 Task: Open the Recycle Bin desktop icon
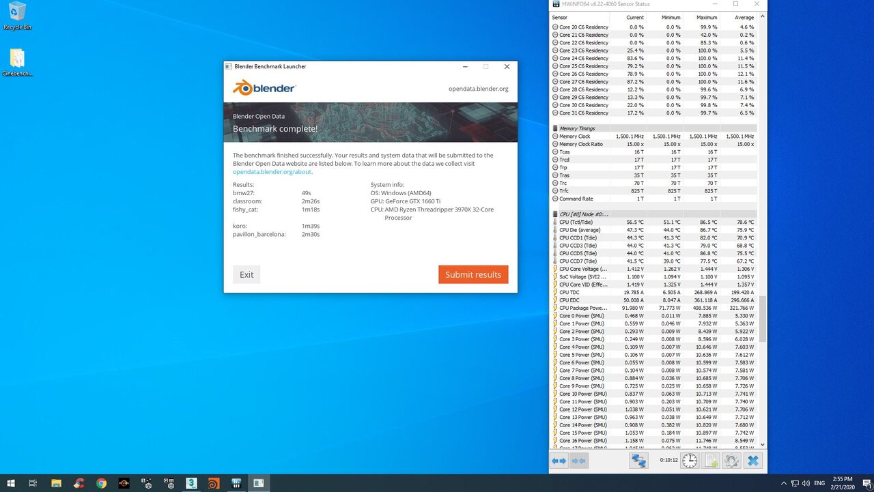17,15
